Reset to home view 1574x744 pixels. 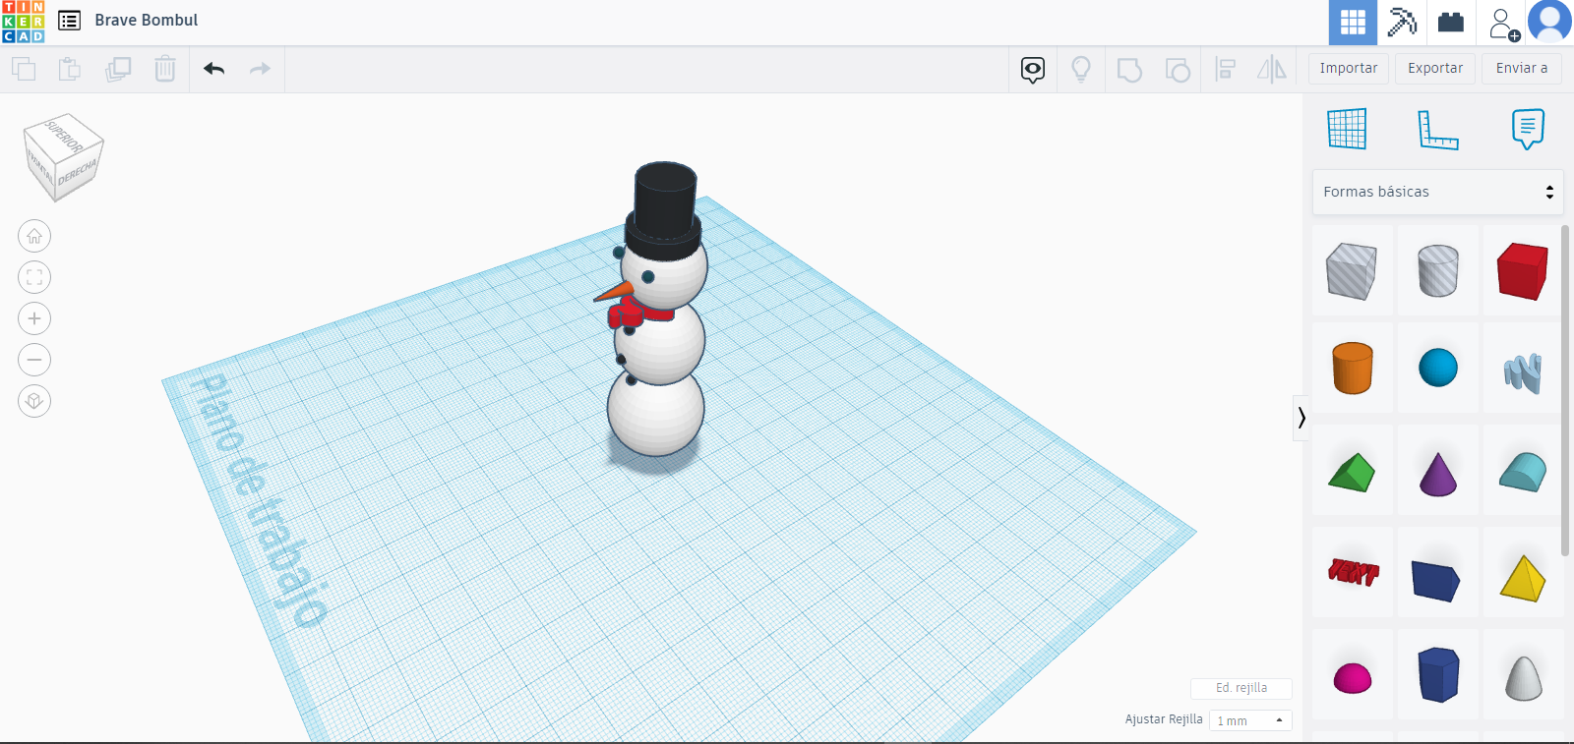click(34, 236)
